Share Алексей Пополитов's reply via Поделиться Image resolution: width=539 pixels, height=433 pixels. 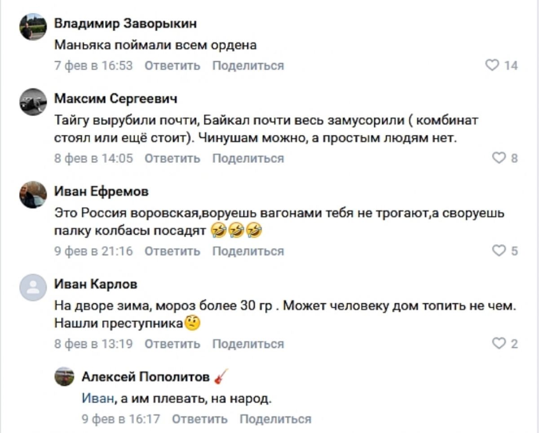click(x=275, y=419)
